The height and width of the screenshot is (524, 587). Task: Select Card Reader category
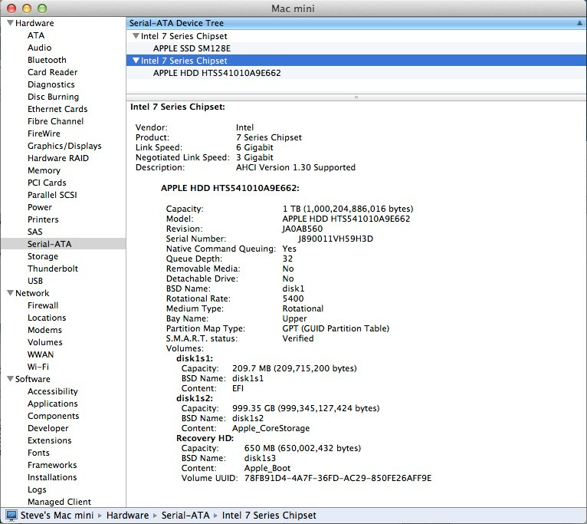tap(52, 72)
